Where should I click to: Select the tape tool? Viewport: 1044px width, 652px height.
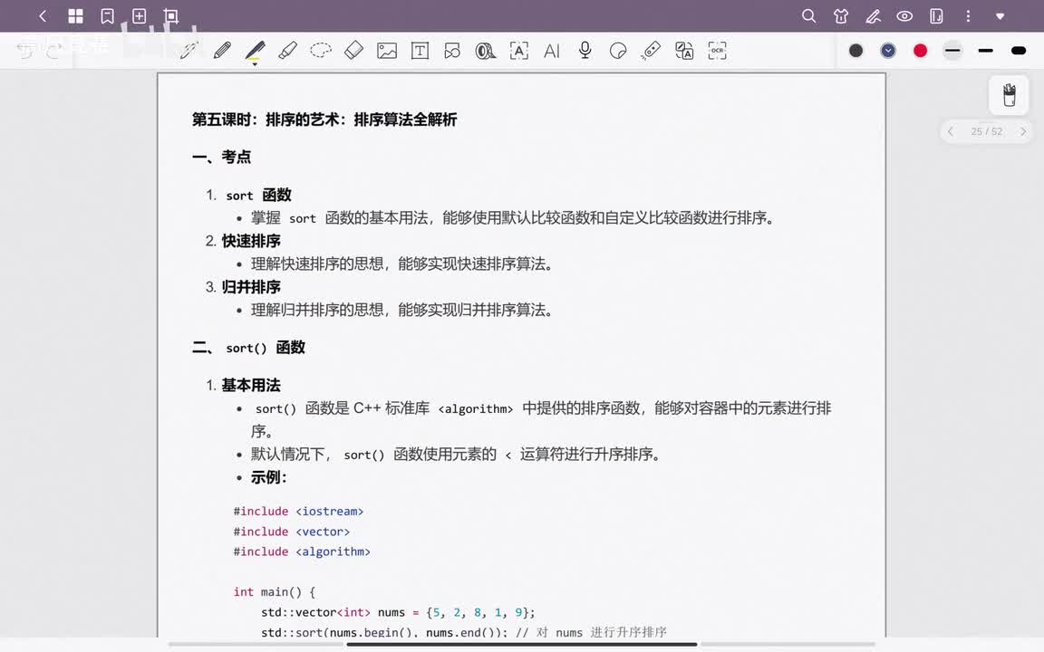click(x=486, y=51)
